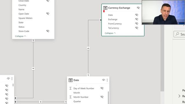Image resolution: width=185 pixels, height=104 pixels.
Task: Toggle visibility of Day of Week Number
Action: (102, 88)
